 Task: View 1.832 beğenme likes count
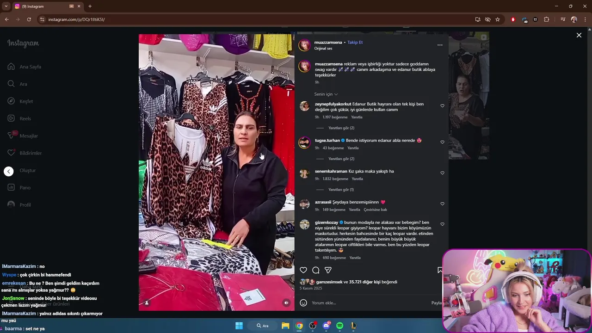[335, 179]
